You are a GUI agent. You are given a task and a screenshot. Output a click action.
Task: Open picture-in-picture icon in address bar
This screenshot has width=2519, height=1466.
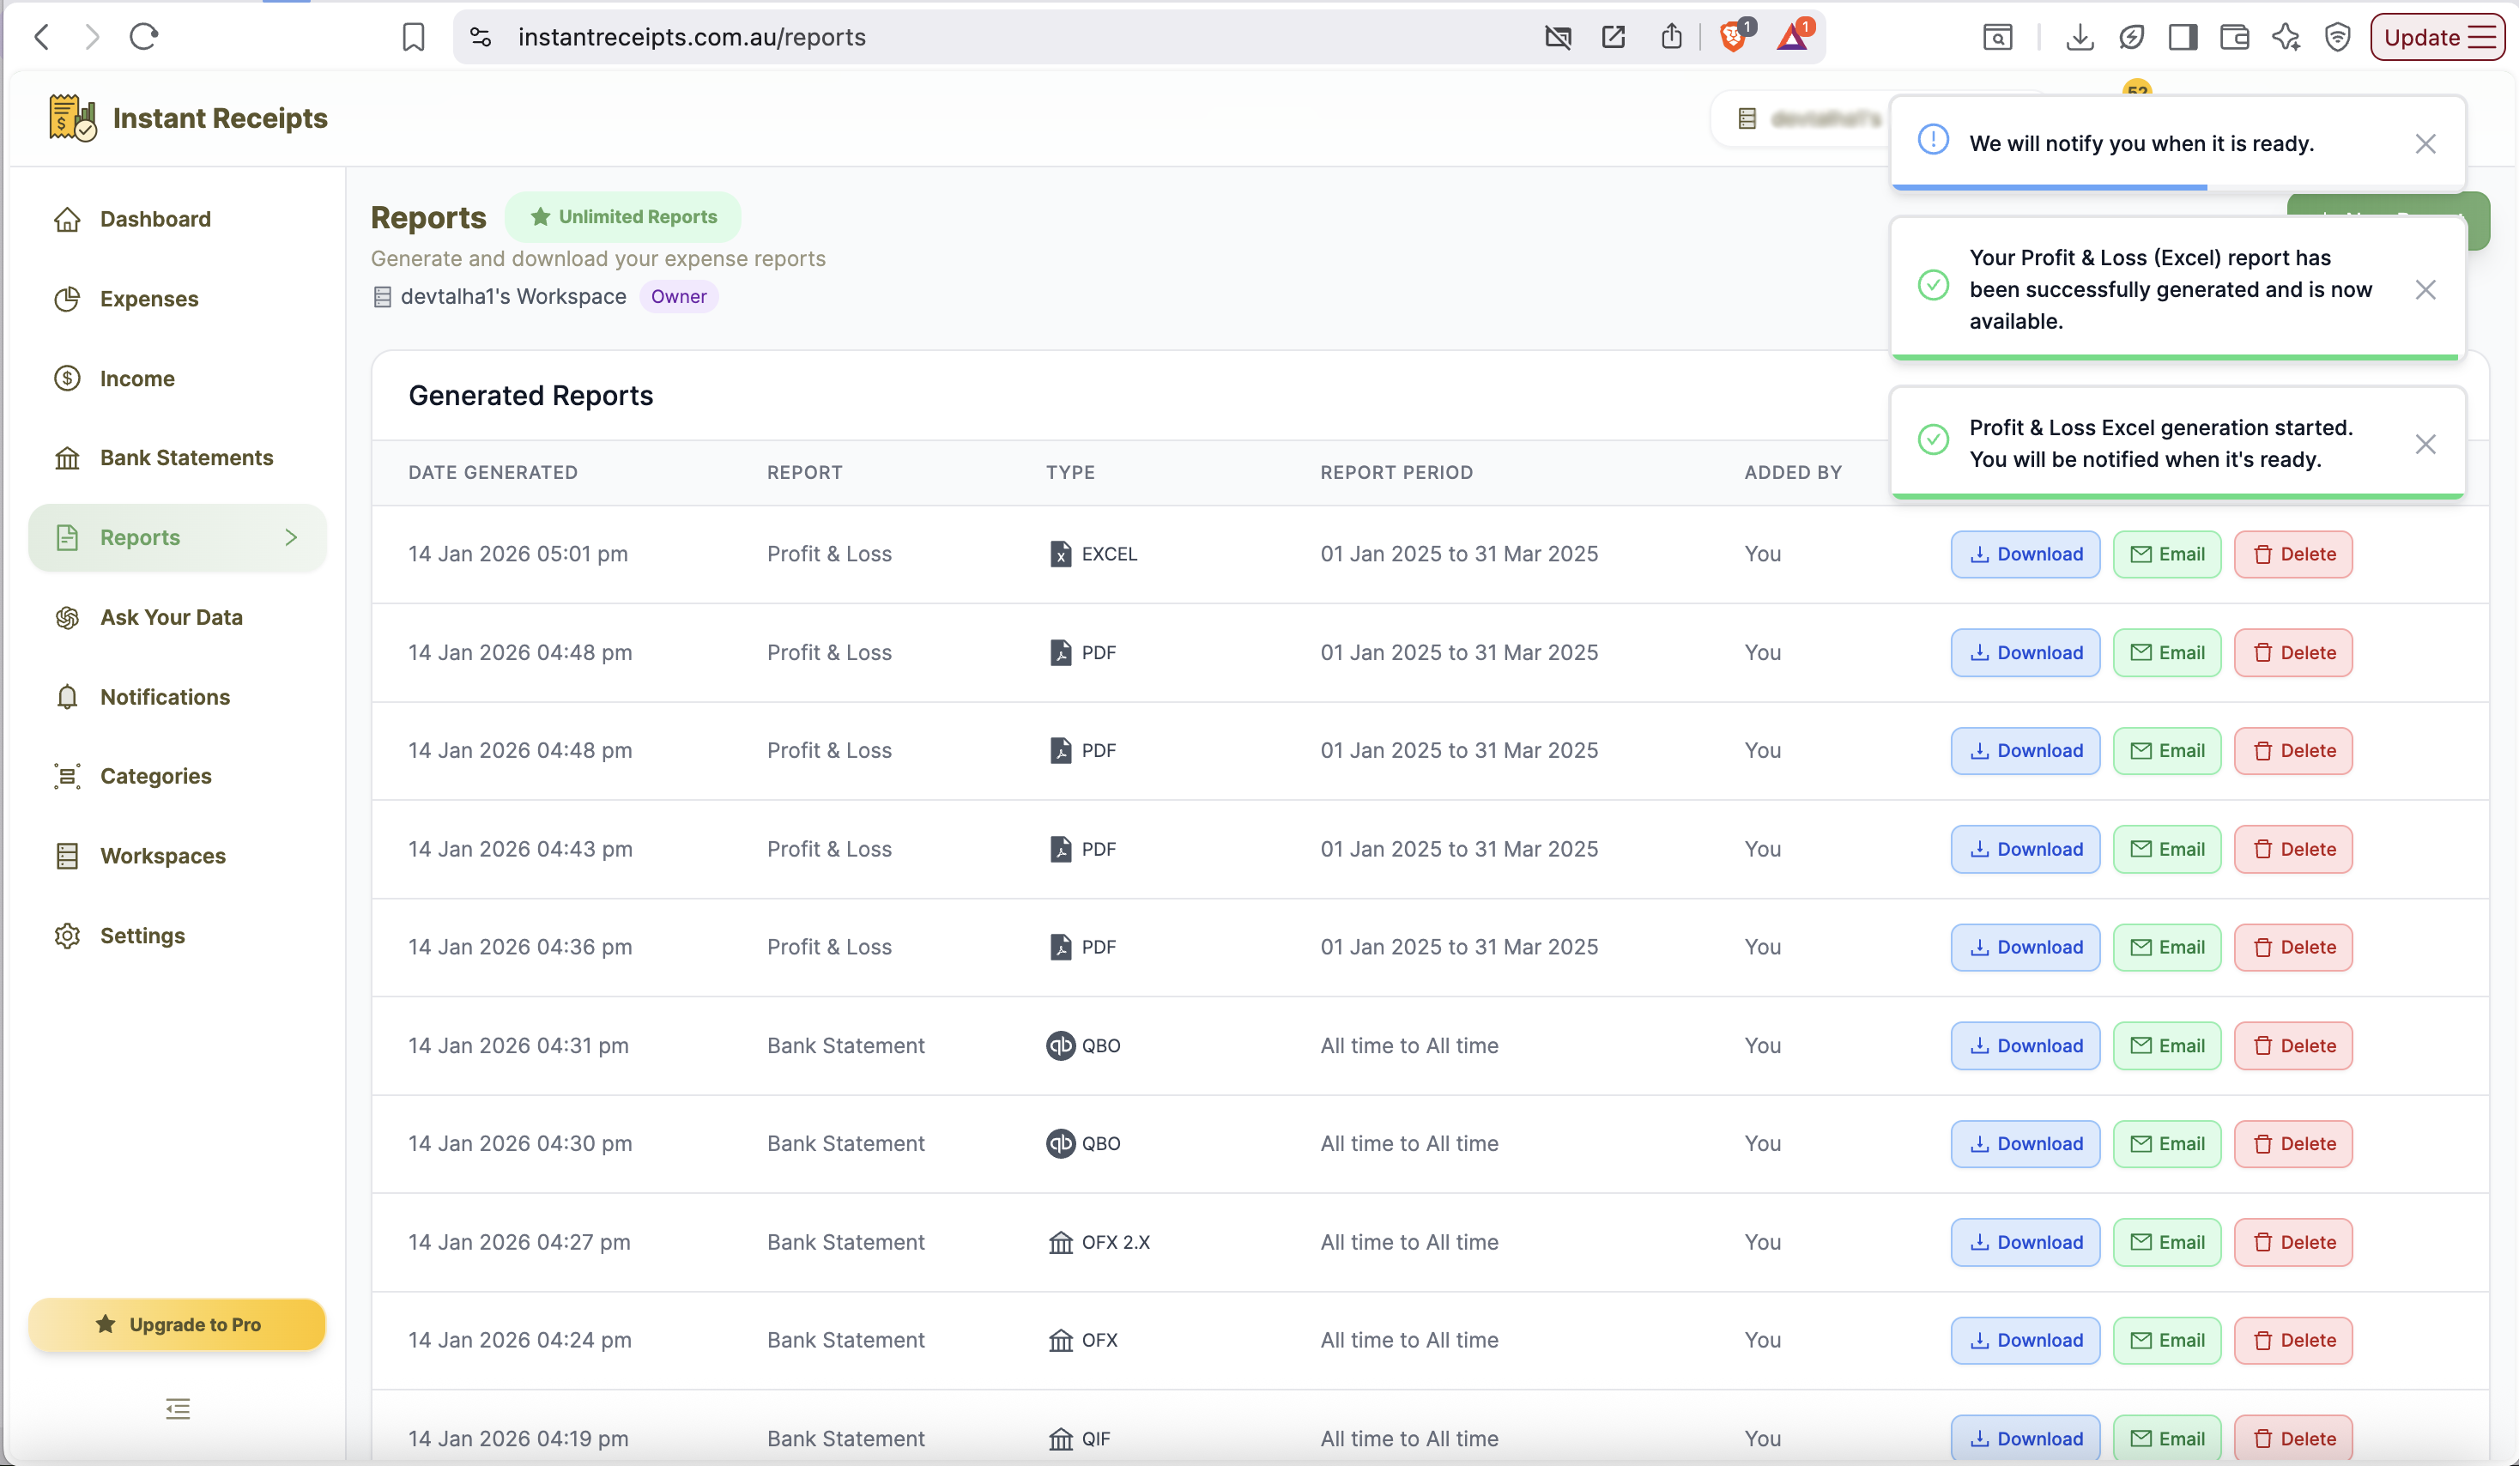1558,37
